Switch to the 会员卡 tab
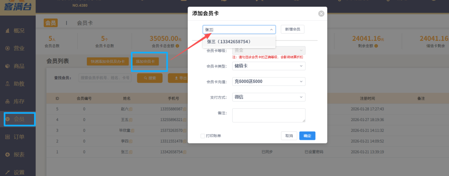The image size is (449, 176). (x=85, y=23)
